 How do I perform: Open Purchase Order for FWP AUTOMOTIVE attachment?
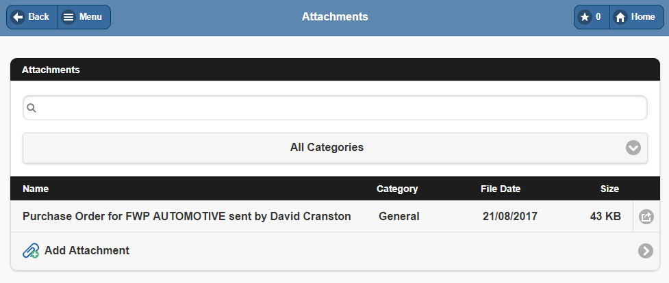tap(186, 217)
